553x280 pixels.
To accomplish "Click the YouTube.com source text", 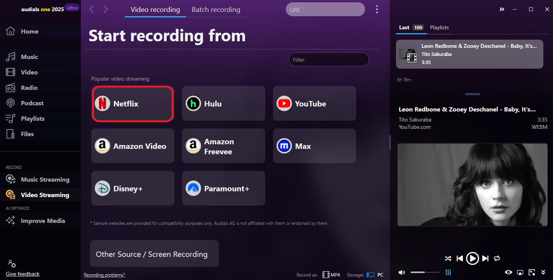I will 415,127.
